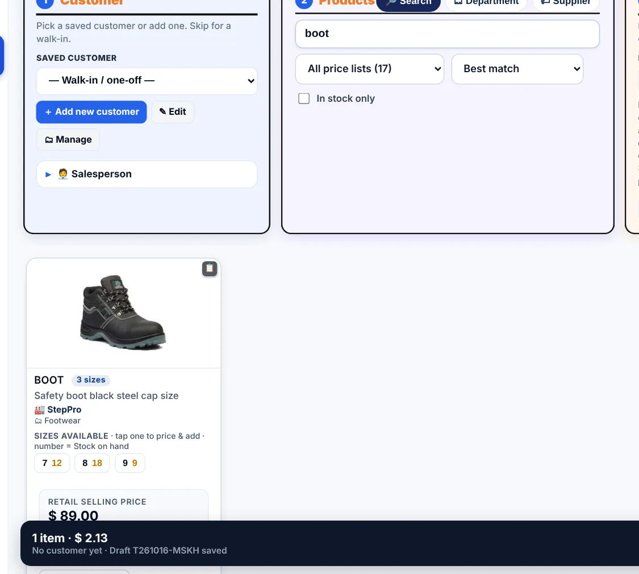Switch to the Department tab
639x574 pixels.
click(486, 2)
